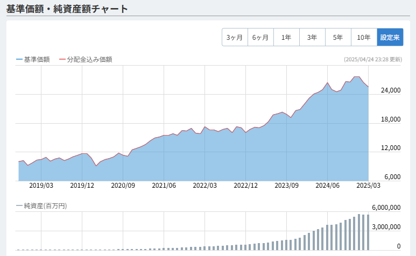
Task: Click the 2022/12 x-axis label
Action: point(245,185)
